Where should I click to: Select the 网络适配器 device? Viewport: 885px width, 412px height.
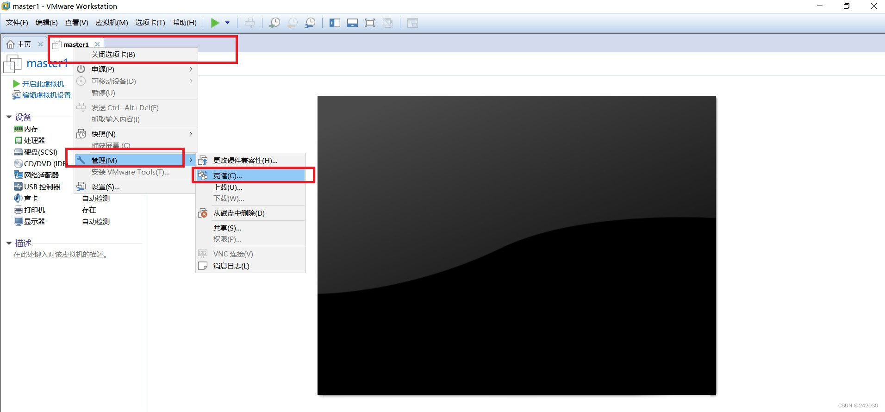[x=37, y=175]
